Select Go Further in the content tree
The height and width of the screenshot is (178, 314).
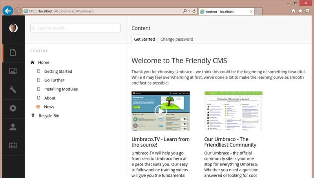coord(54,80)
